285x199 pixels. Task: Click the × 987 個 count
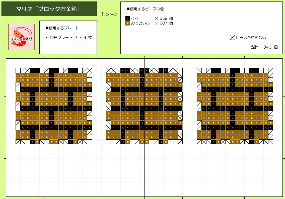(x=164, y=23)
